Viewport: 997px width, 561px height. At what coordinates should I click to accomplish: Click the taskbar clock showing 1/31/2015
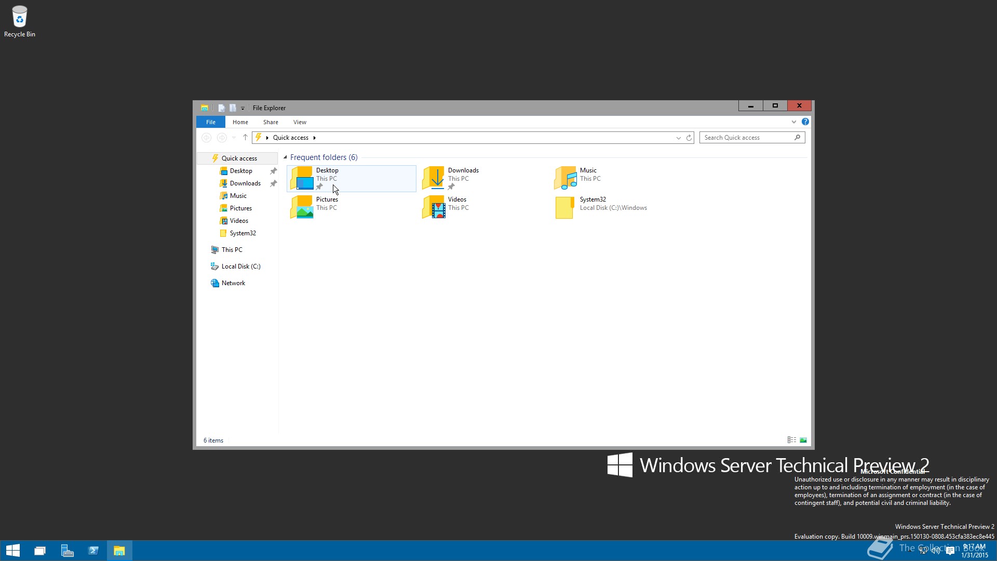pyautogui.click(x=975, y=551)
